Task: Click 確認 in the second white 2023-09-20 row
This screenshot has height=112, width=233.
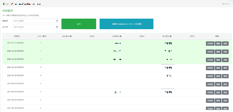Action: point(218,76)
